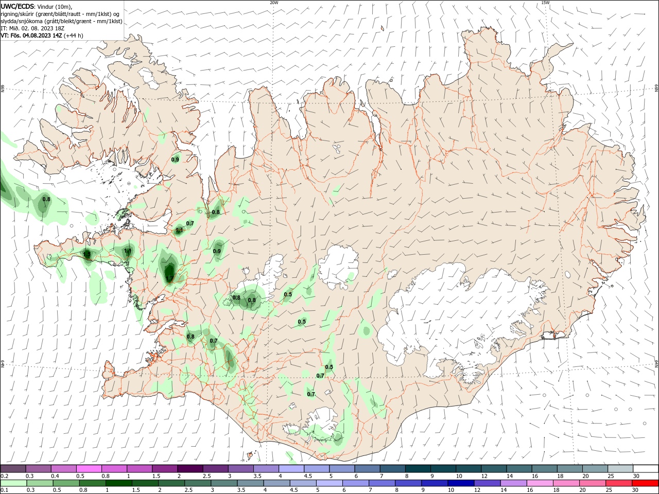
Task: Select the magenta swatch labeled 1 in top row
Action: coord(139,468)
